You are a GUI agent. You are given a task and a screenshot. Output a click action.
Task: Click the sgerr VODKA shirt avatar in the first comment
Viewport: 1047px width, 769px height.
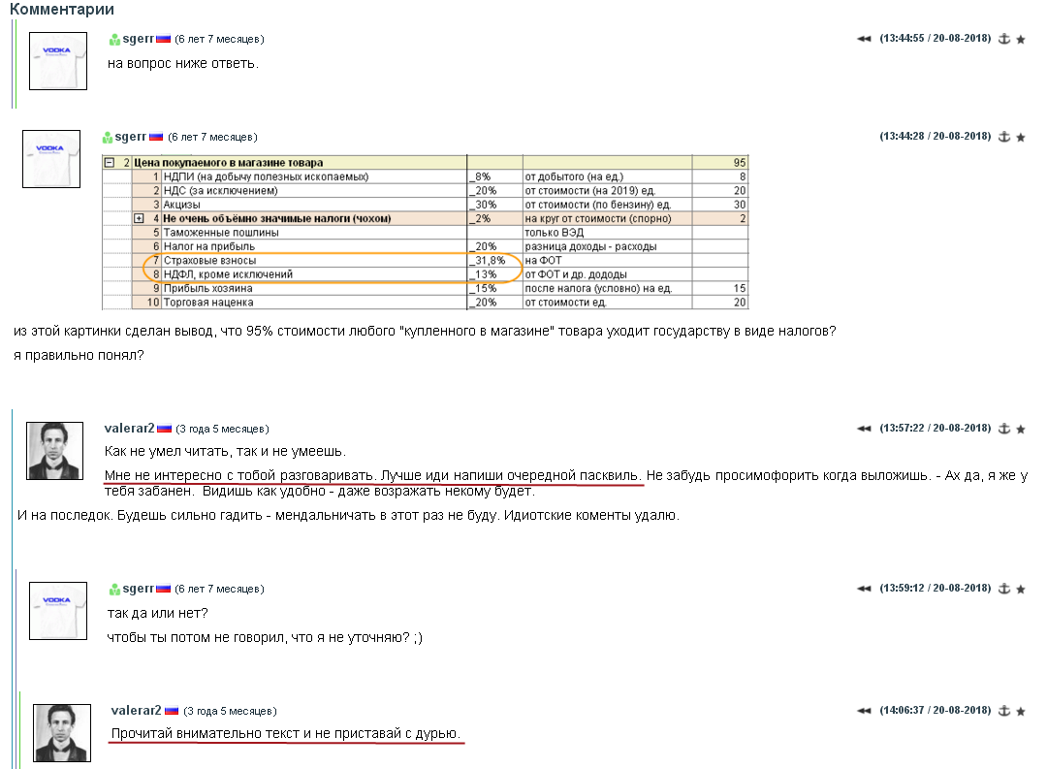[x=58, y=60]
